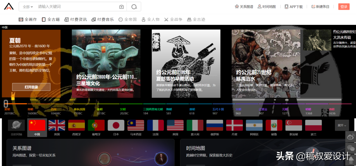Open the 全部 search category dropdown

pyautogui.click(x=27, y=6)
